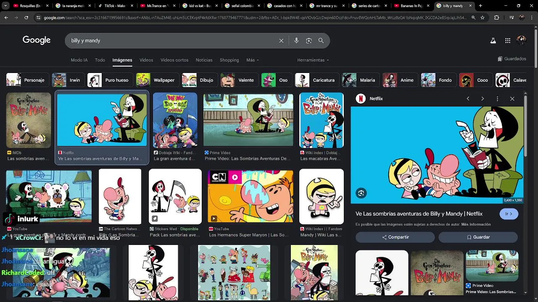Clear the search box text with X
This screenshot has height=302, width=538.
tap(281, 41)
